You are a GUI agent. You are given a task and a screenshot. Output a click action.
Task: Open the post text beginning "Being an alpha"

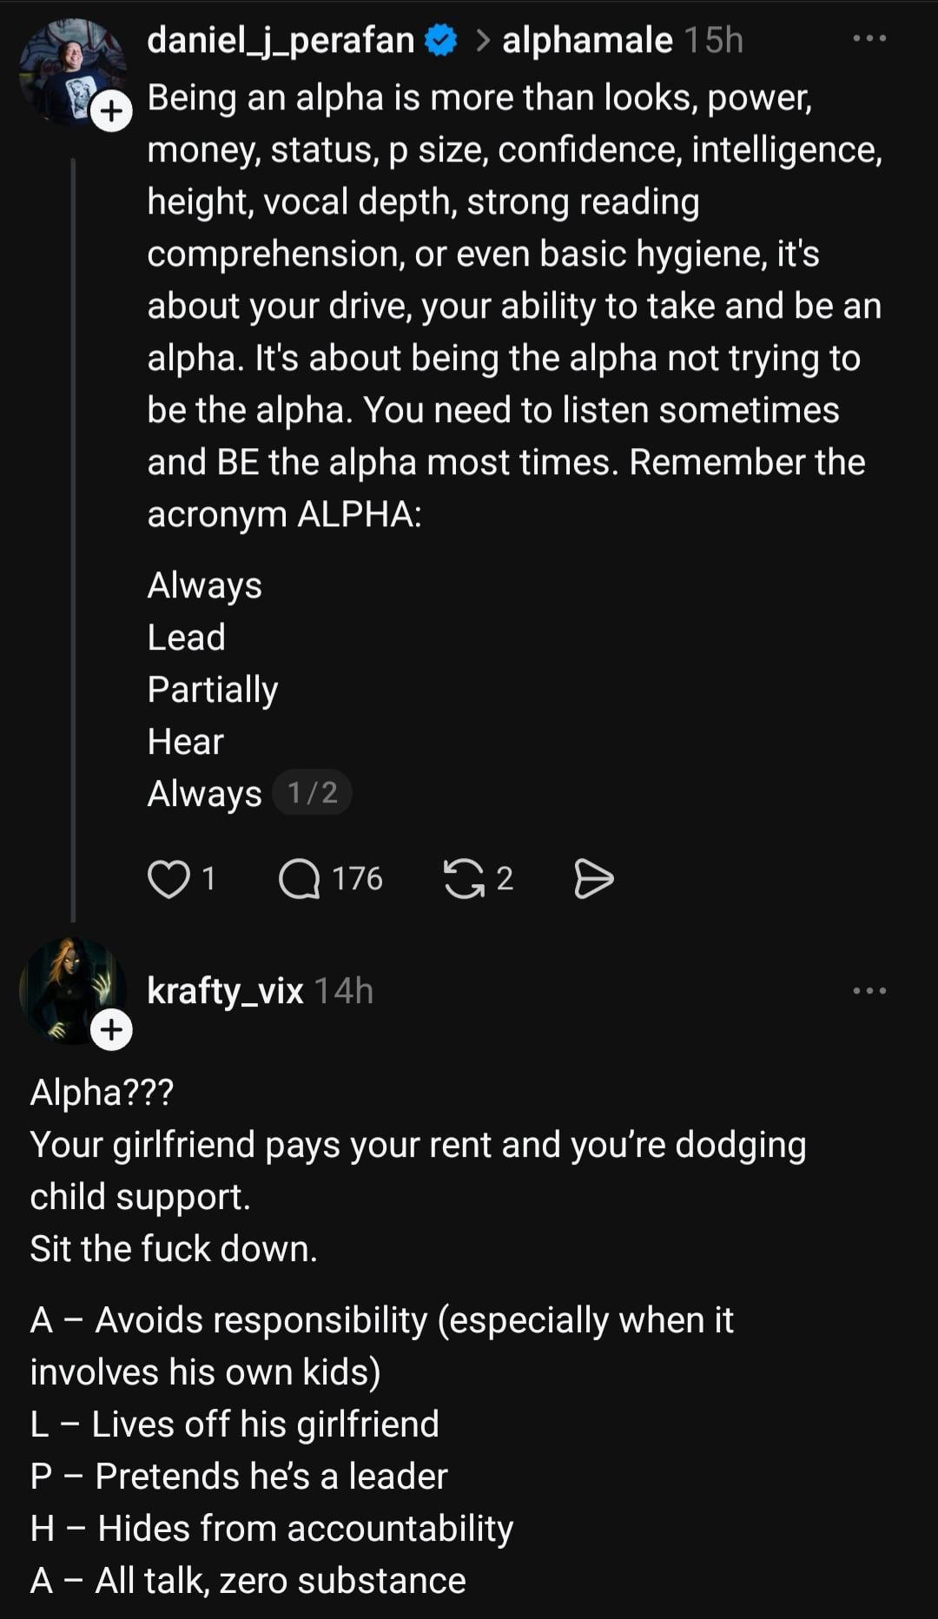point(512,304)
